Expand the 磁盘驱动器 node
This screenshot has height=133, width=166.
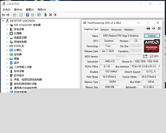click(7, 38)
